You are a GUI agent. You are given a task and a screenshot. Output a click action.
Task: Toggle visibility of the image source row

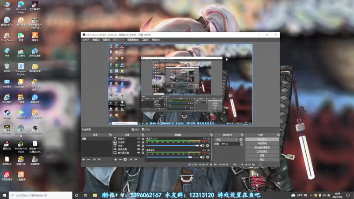pyautogui.click(x=139, y=142)
